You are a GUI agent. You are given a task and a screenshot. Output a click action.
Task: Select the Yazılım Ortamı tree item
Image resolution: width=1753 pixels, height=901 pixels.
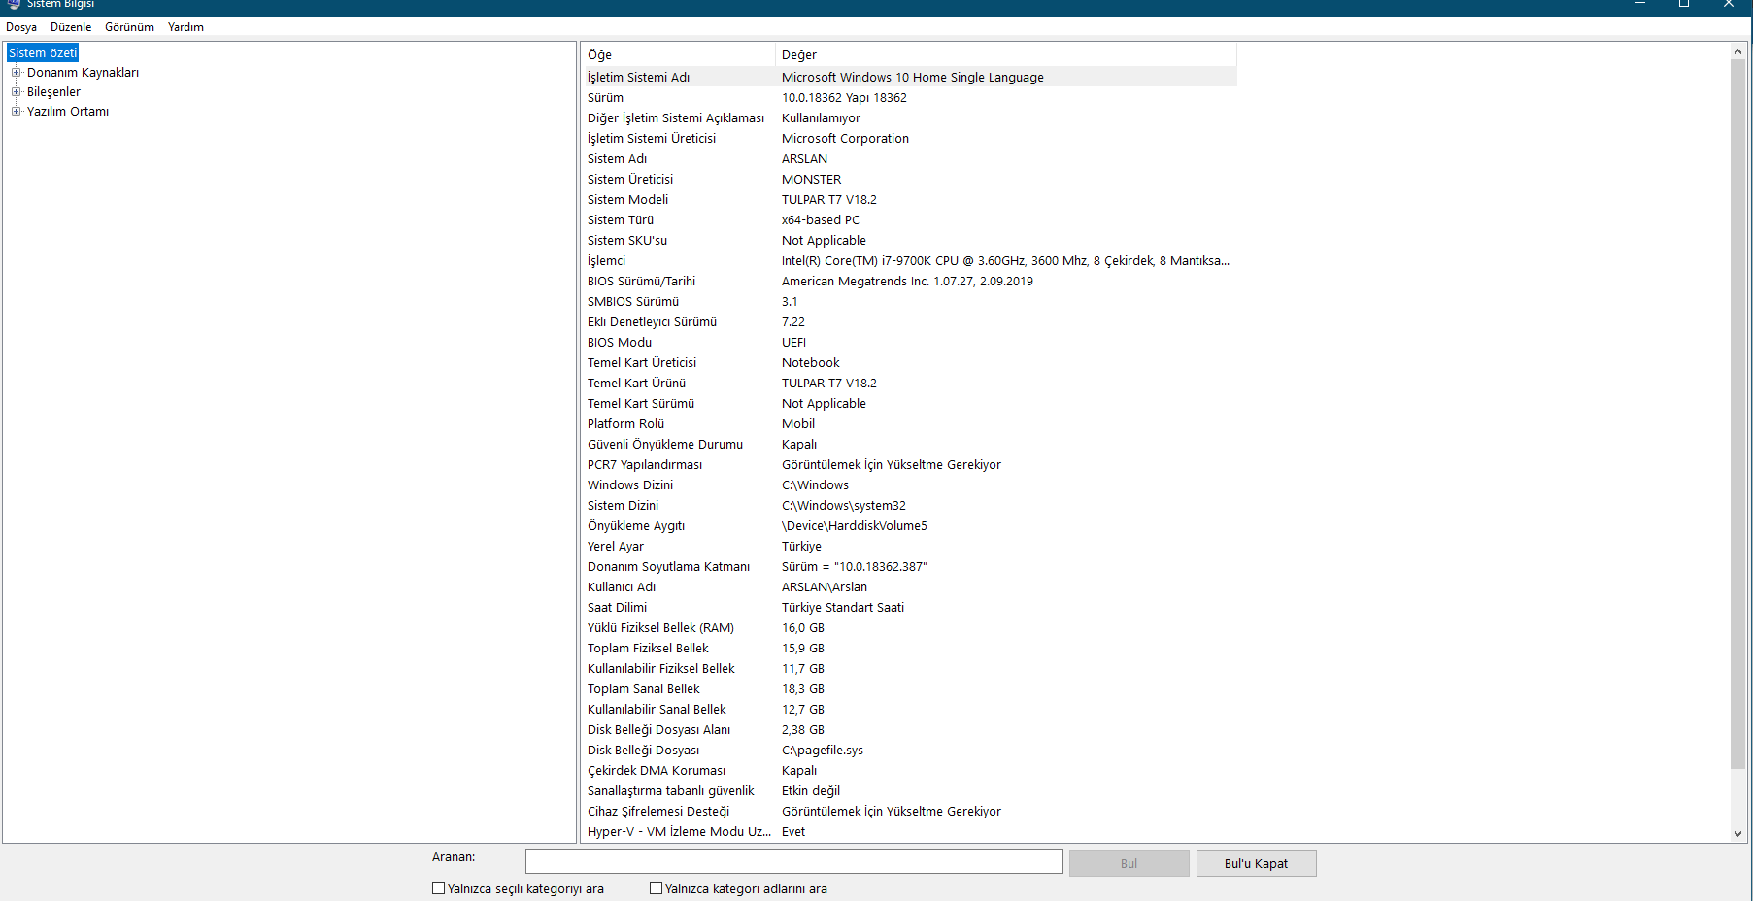[68, 112]
